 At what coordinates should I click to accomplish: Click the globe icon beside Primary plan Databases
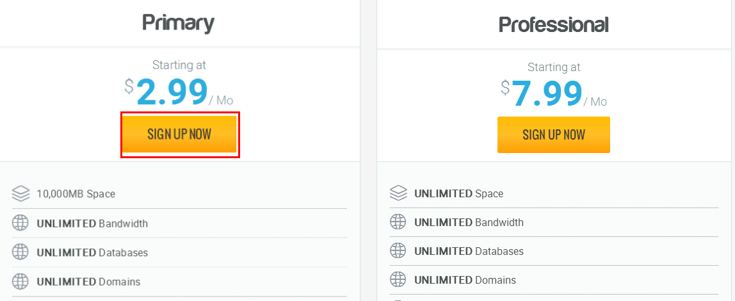21,252
